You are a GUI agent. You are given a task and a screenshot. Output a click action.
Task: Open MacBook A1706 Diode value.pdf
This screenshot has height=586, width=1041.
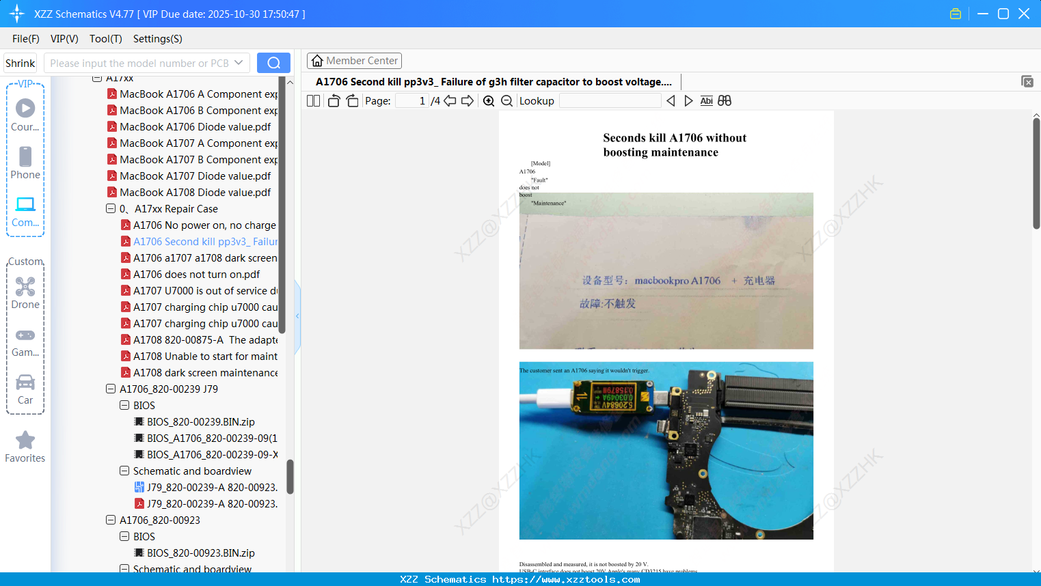189,126
